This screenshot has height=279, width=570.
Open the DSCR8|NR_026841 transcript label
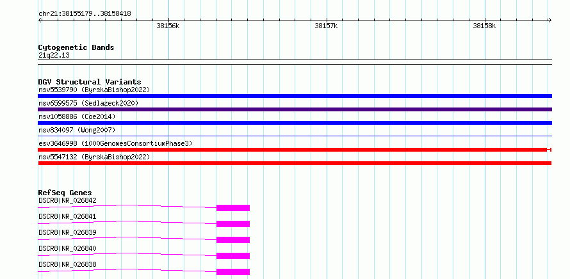click(x=67, y=216)
